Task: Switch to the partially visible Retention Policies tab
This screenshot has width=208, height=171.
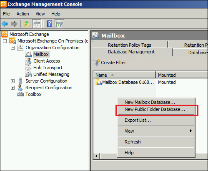Action: pyautogui.click(x=188, y=45)
